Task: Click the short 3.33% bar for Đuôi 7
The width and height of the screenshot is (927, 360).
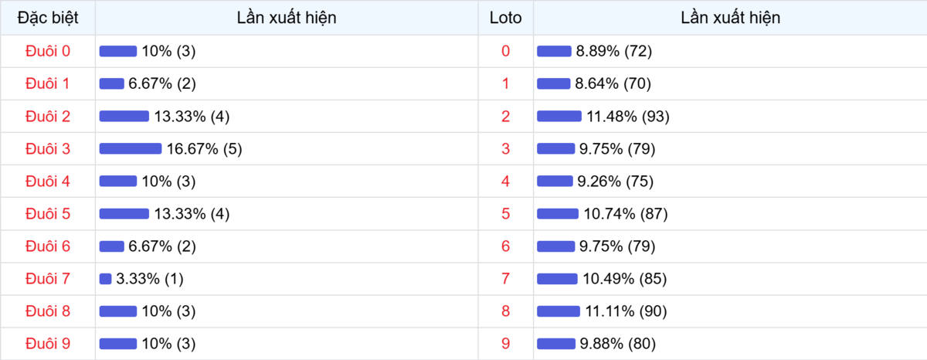Action: tap(106, 279)
